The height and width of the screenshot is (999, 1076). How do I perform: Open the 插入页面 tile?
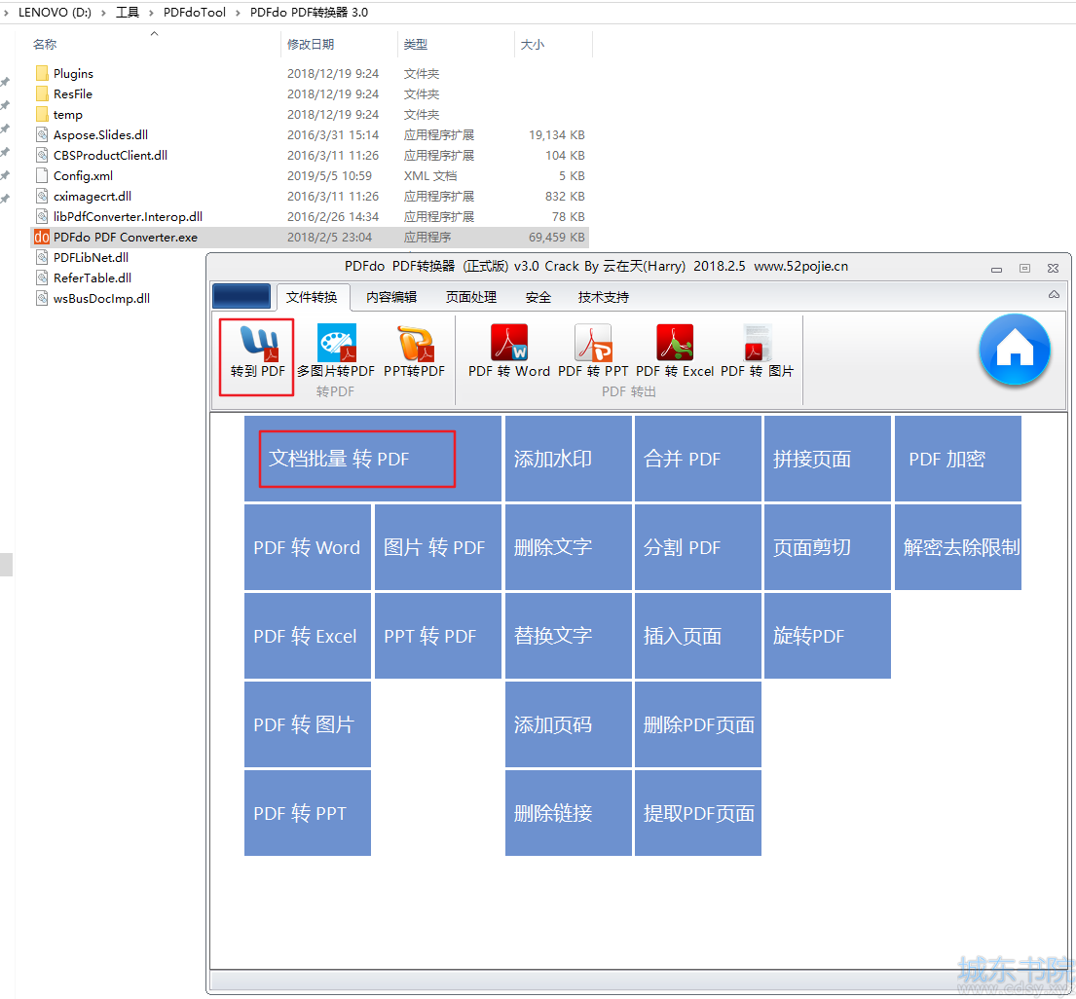pos(698,636)
